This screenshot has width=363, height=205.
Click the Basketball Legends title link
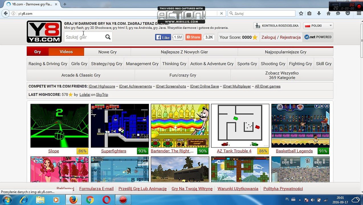[x=294, y=151]
